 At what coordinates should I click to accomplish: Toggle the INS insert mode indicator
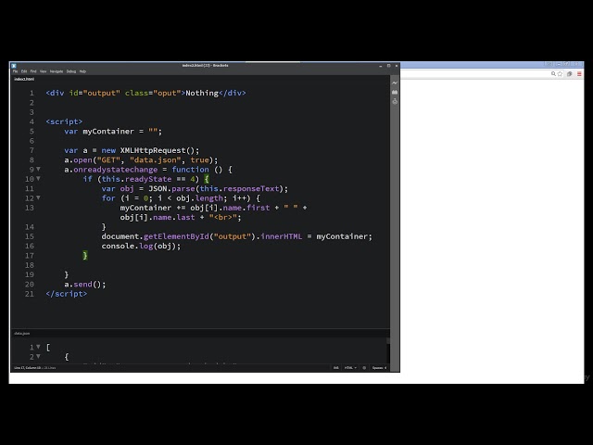coord(335,367)
